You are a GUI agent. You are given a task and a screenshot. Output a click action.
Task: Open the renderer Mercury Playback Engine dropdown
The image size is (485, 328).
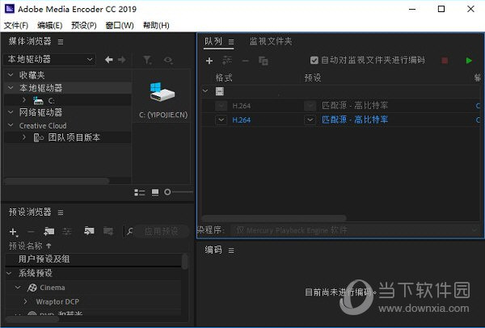point(355,230)
